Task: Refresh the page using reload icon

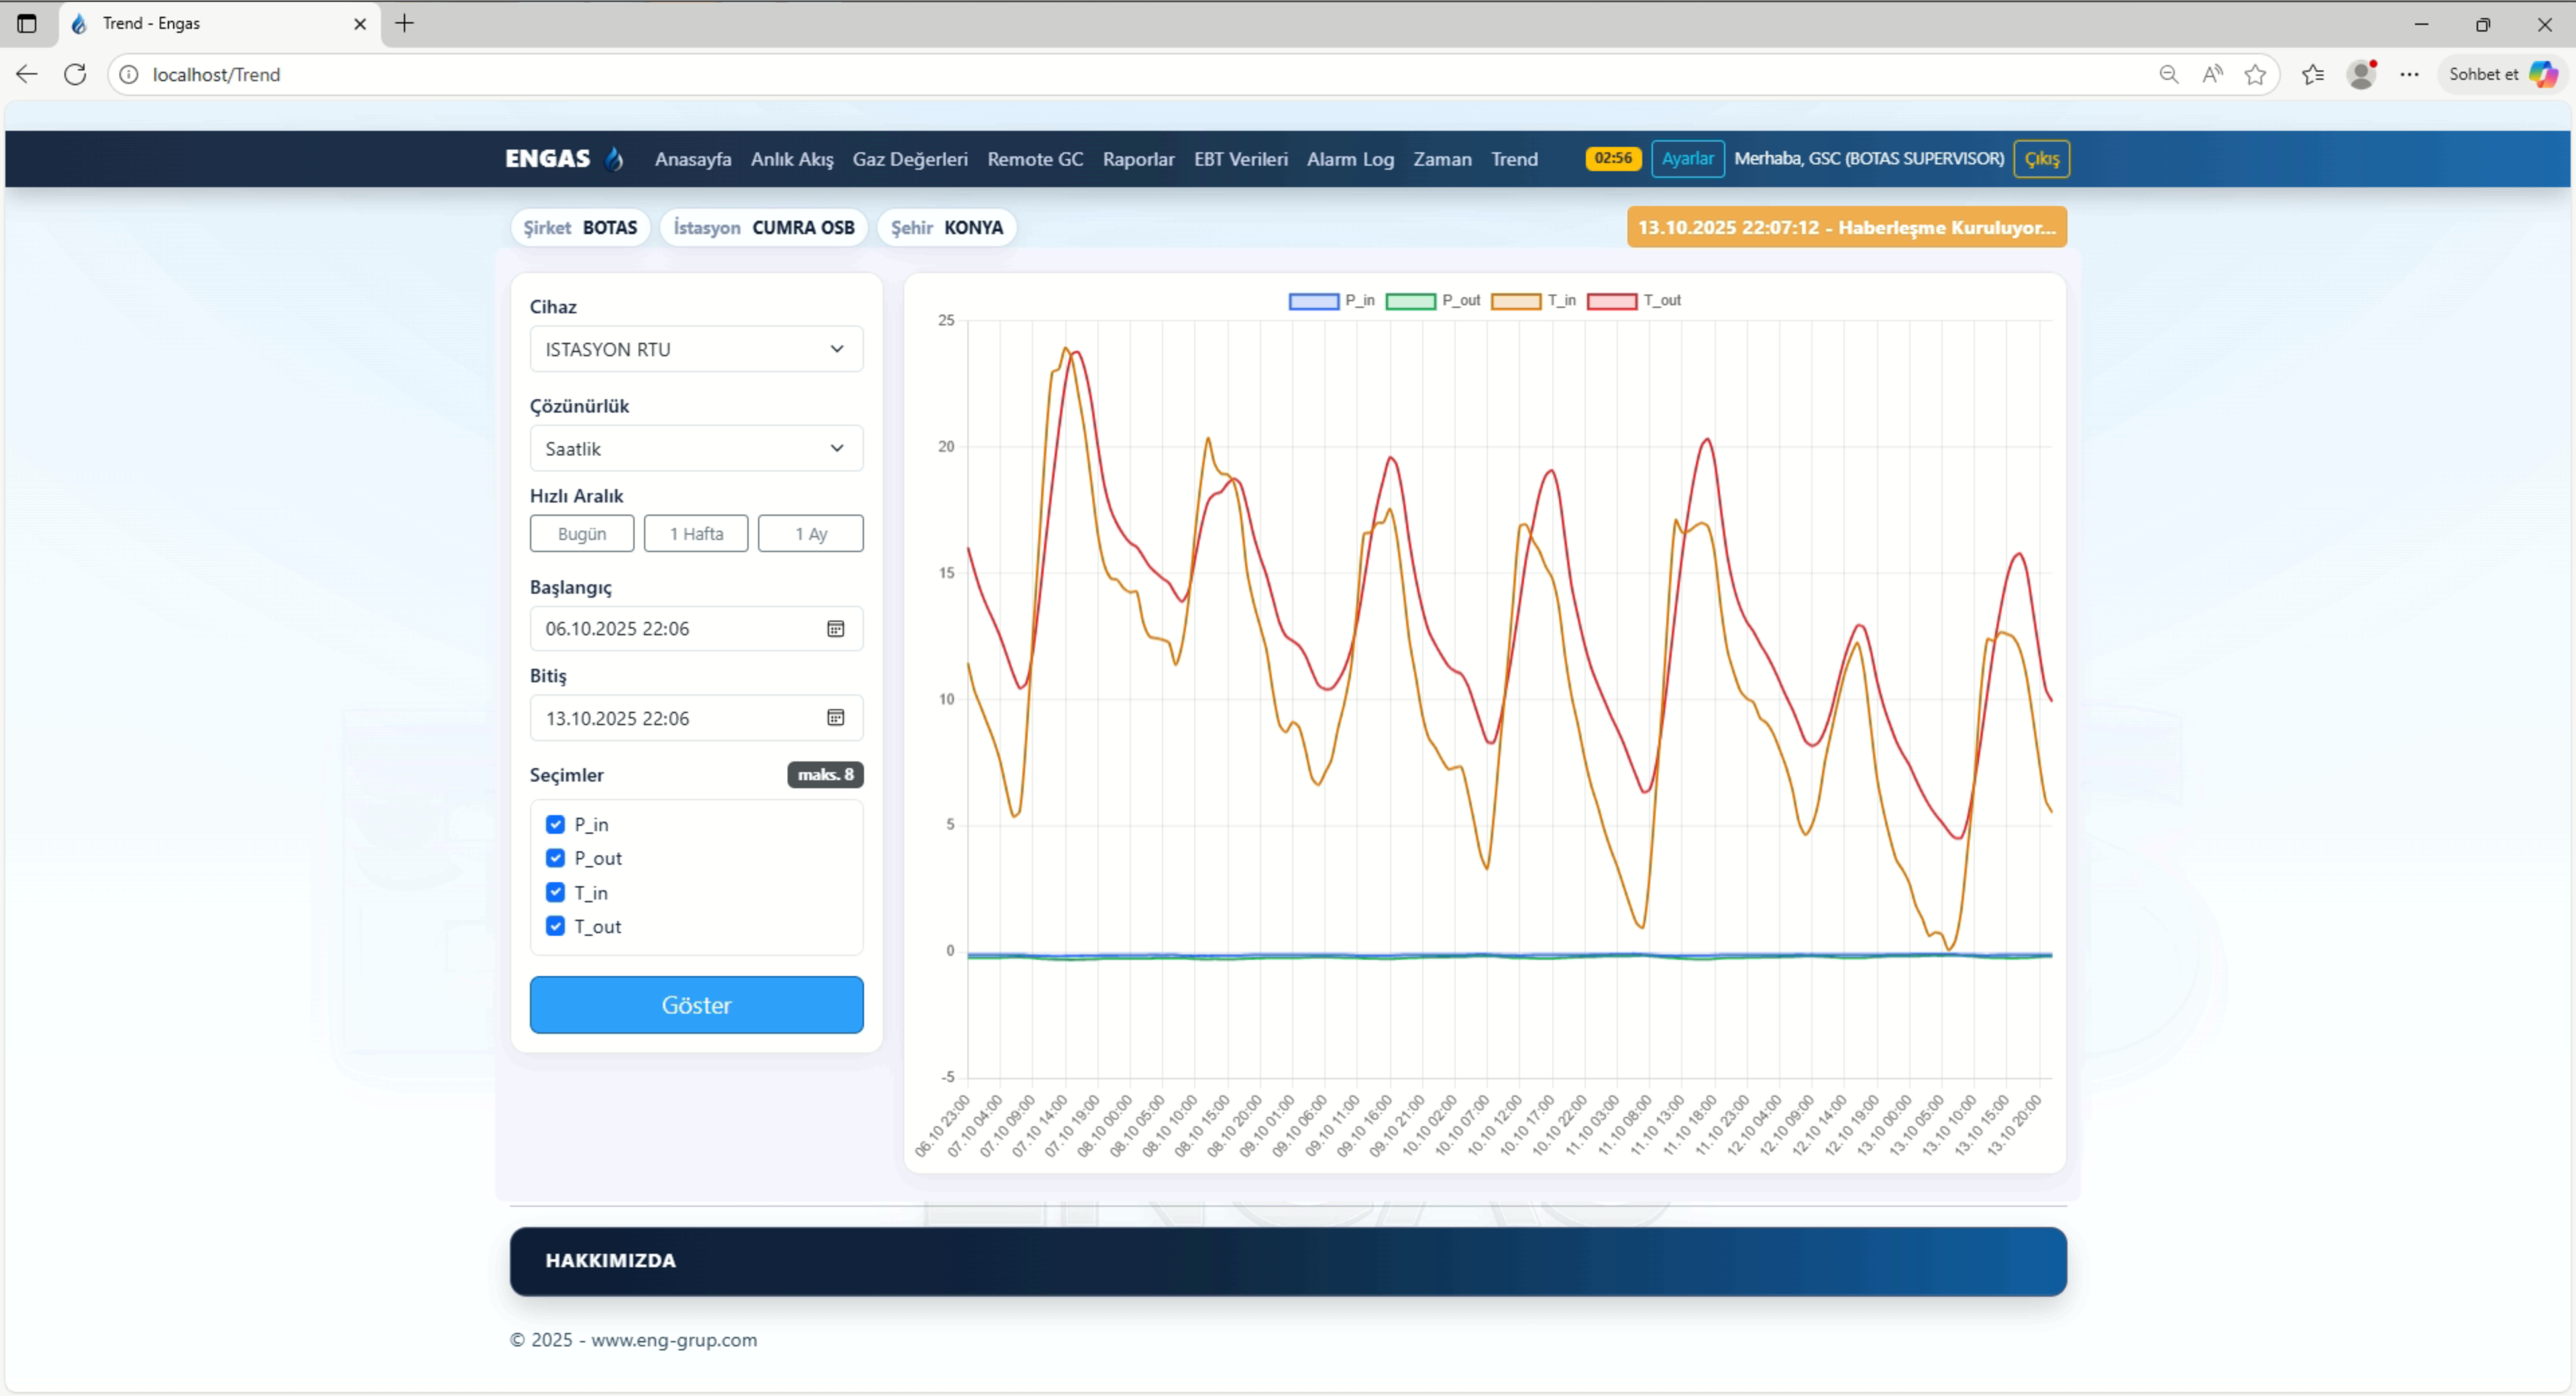Action: 75,74
